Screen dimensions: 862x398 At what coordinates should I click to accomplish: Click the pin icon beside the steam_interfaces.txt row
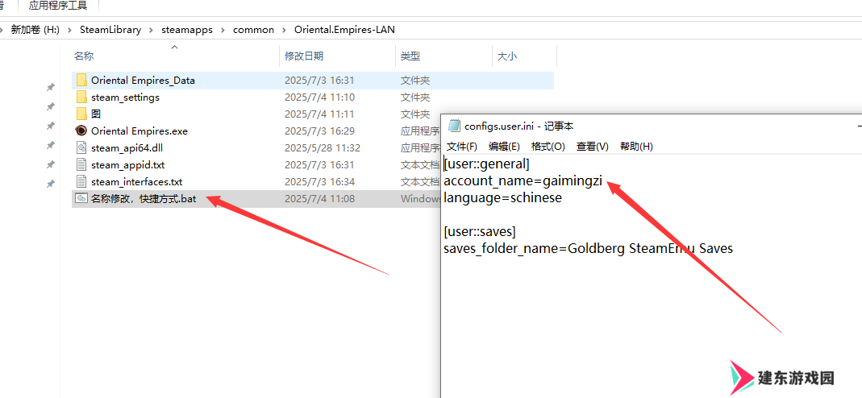[x=50, y=184]
